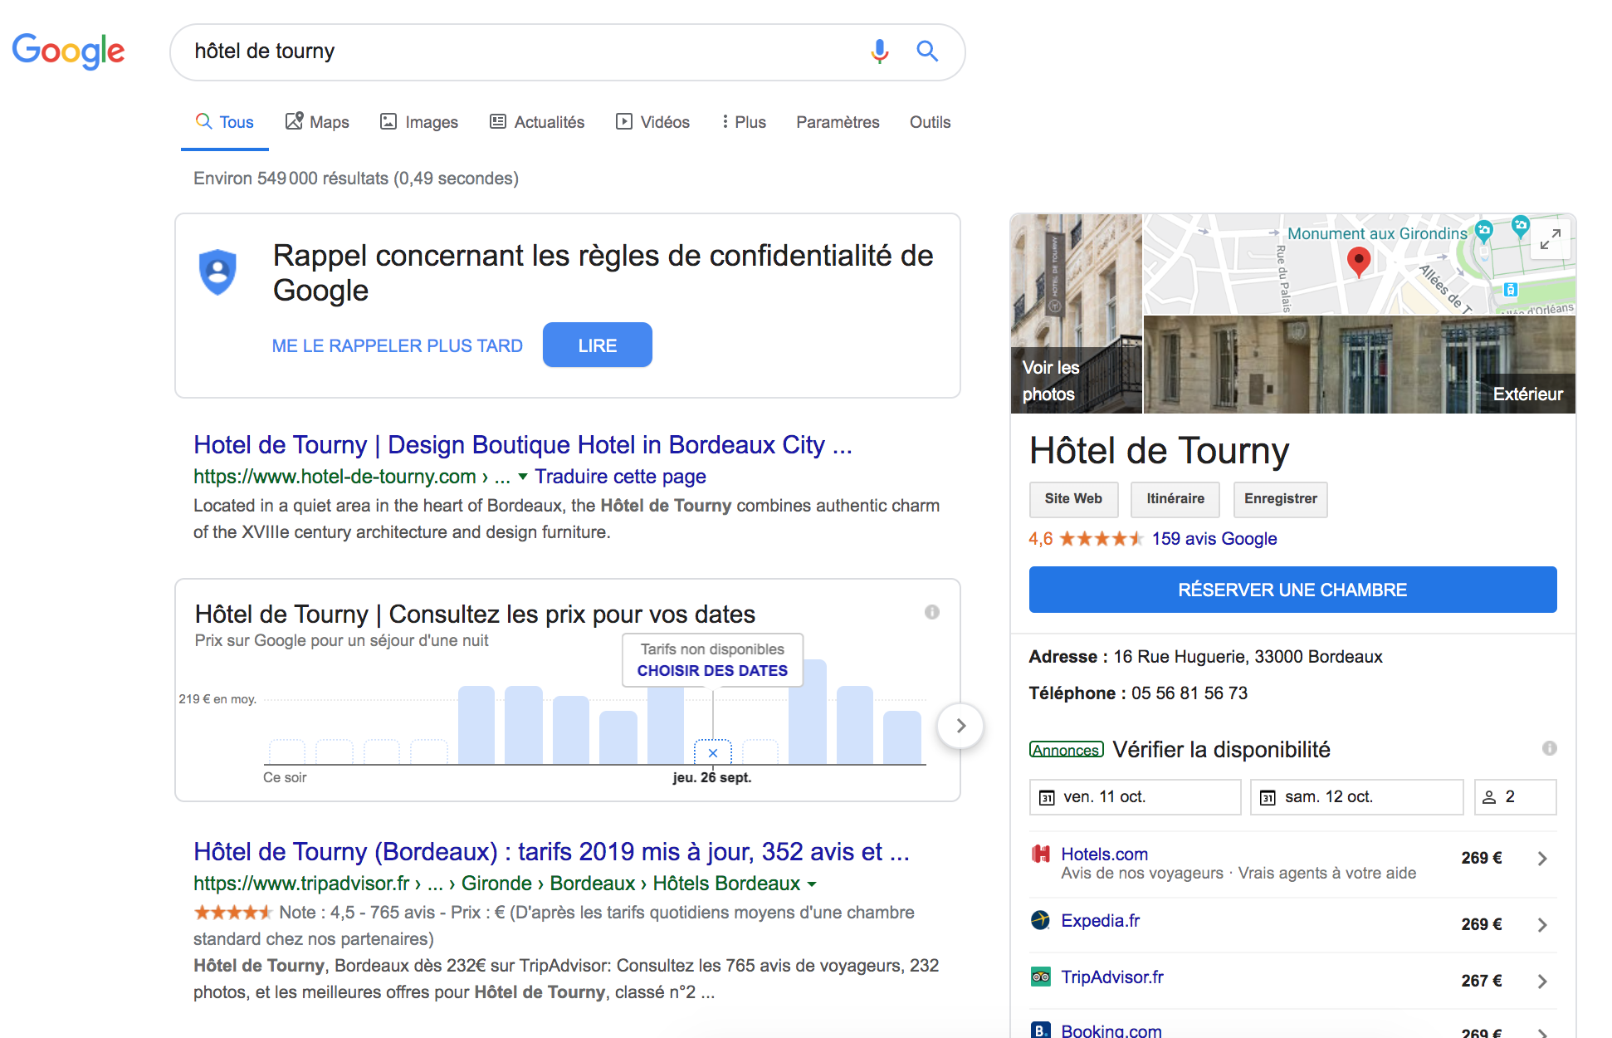Click RÉSERVER UNE CHAMBRE button
Viewport: 1612px width, 1038px height.
pos(1292,590)
